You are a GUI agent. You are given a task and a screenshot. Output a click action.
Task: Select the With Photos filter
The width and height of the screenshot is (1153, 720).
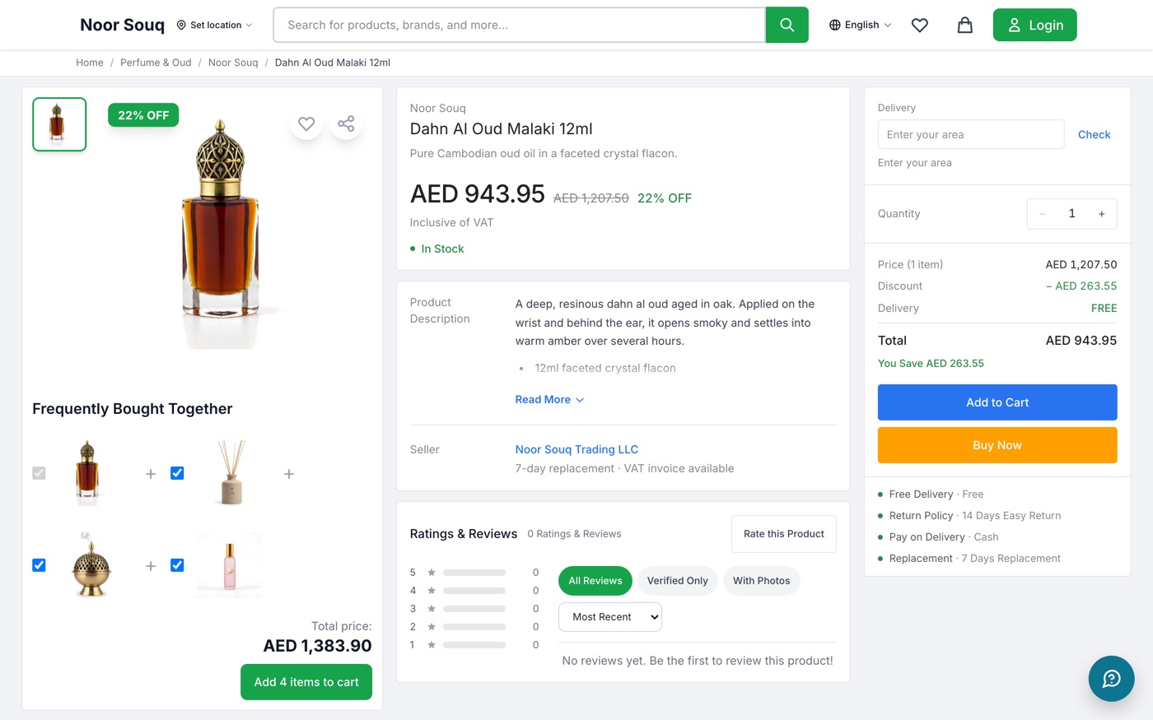pos(761,581)
